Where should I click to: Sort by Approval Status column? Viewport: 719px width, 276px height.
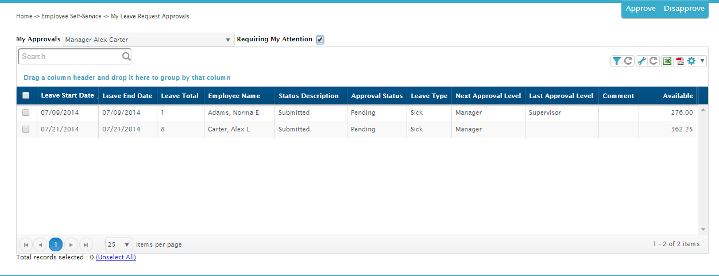click(377, 96)
